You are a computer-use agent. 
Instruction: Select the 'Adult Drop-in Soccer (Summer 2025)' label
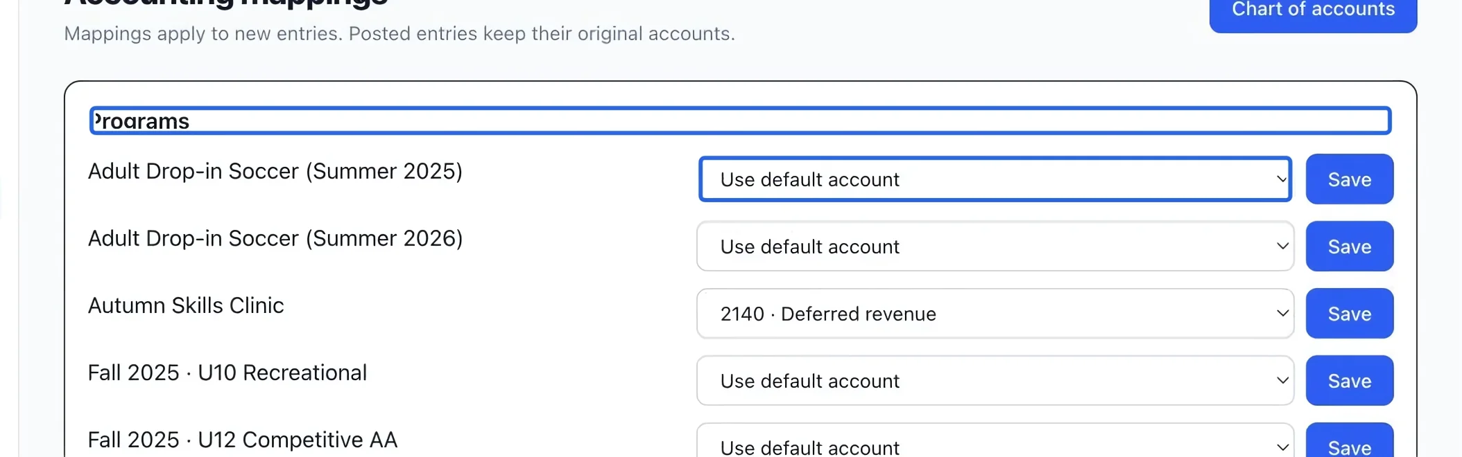275,171
